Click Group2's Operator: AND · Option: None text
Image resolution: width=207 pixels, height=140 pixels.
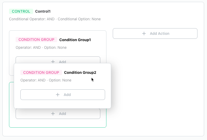tap(46, 80)
